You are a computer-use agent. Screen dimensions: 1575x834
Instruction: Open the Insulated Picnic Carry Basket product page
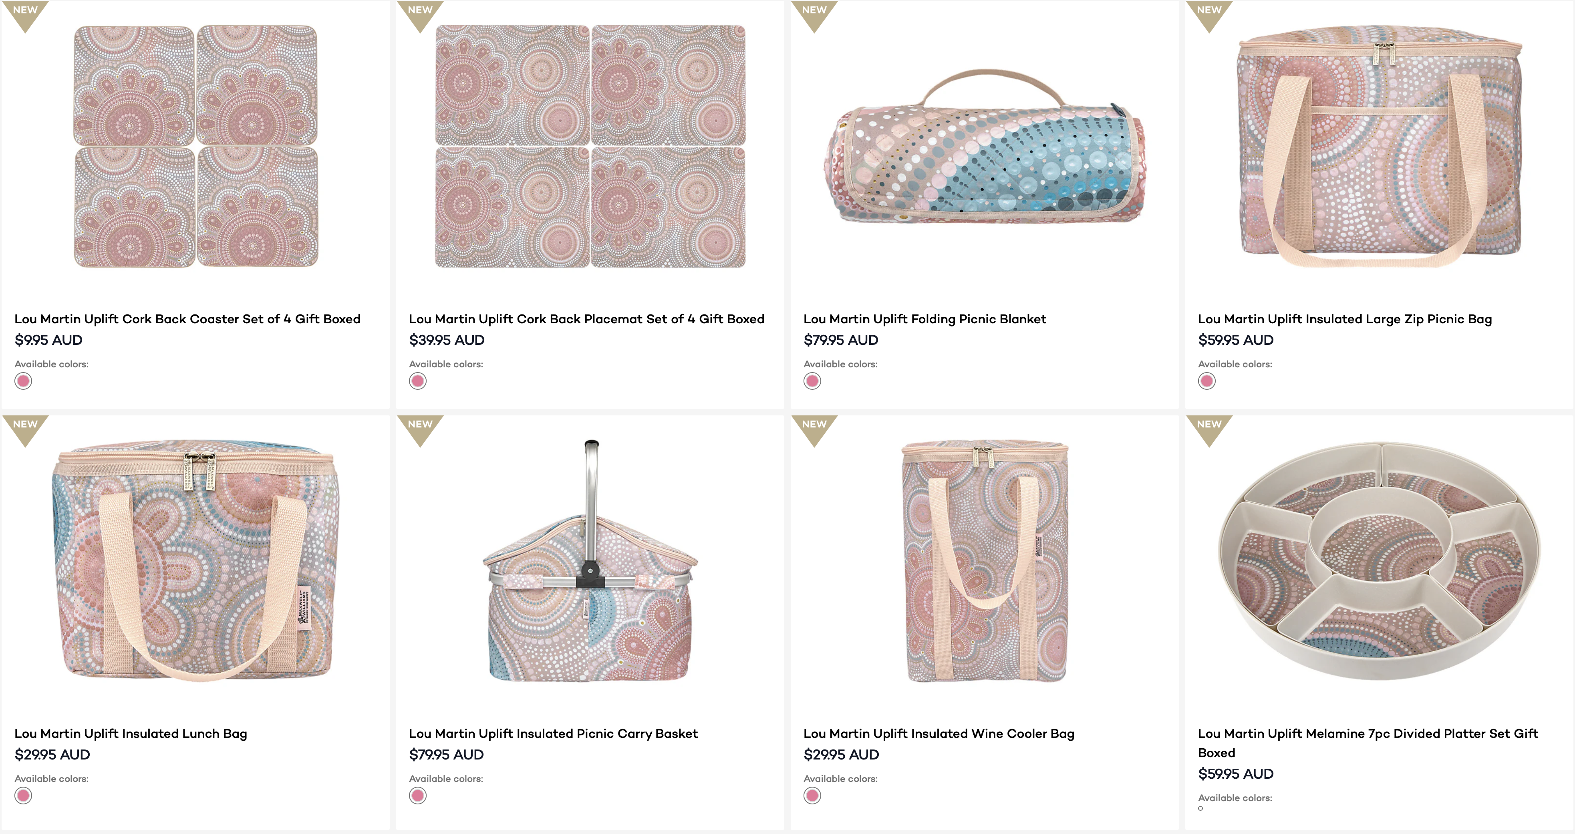pos(553,733)
